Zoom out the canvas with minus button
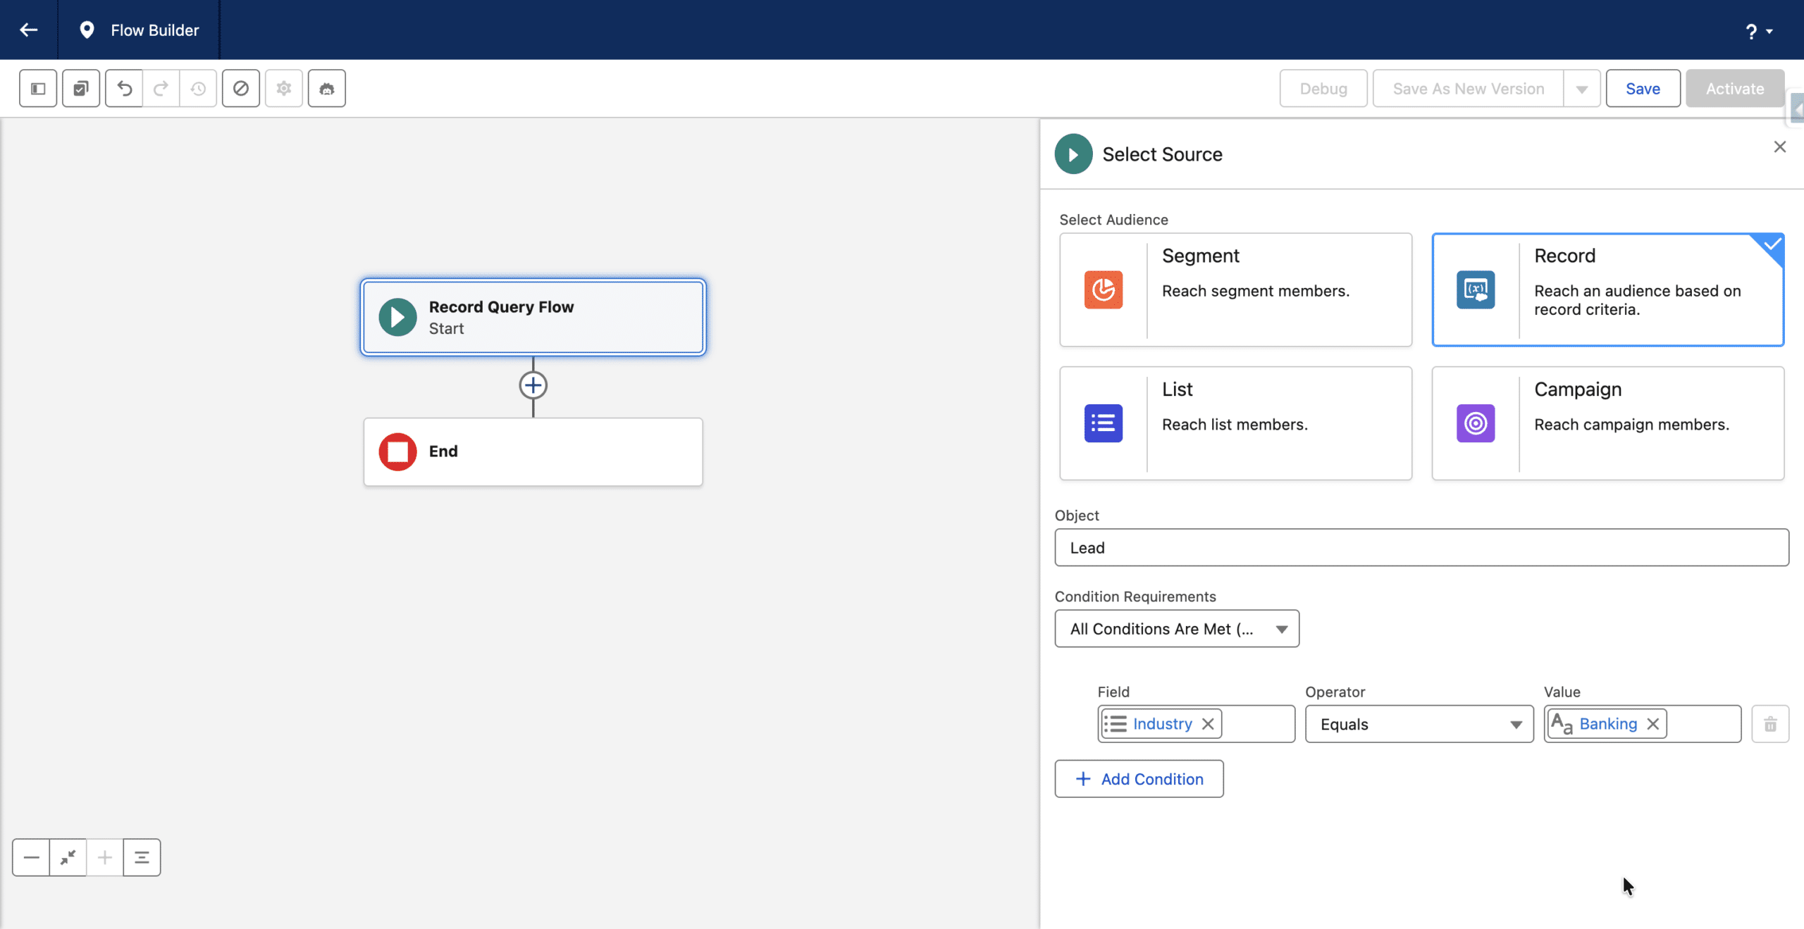Image resolution: width=1804 pixels, height=929 pixels. coord(31,858)
